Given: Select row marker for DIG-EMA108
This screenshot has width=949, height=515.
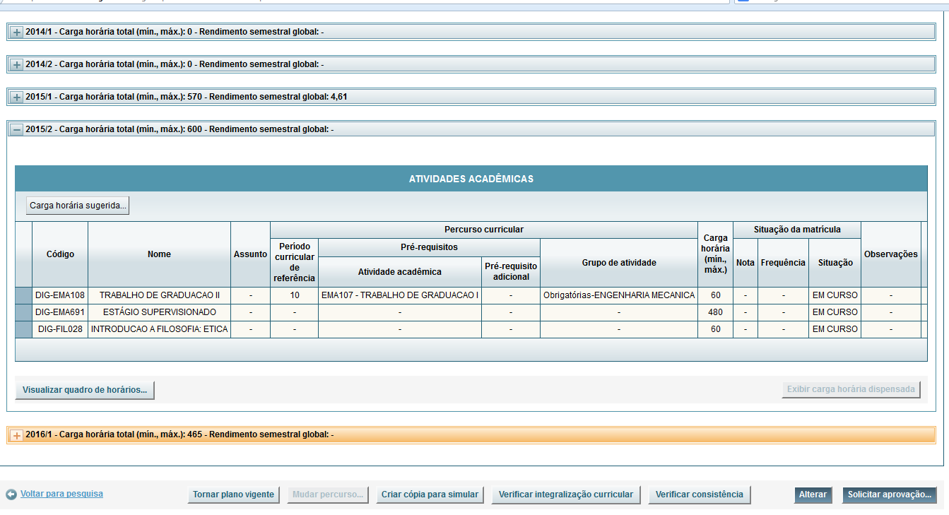Looking at the screenshot, I should tap(24, 295).
